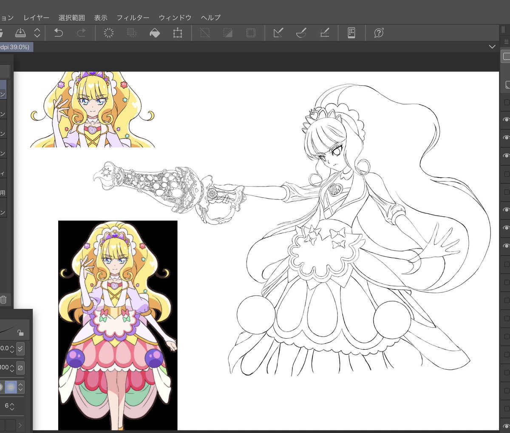Toggle Snap to Ruler icon

click(x=278, y=33)
